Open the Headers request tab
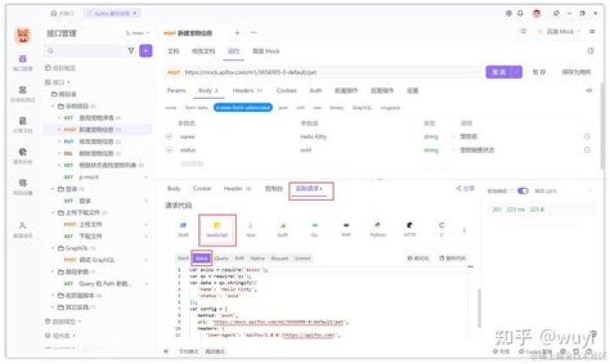The width and height of the screenshot is (610, 364). click(x=247, y=91)
